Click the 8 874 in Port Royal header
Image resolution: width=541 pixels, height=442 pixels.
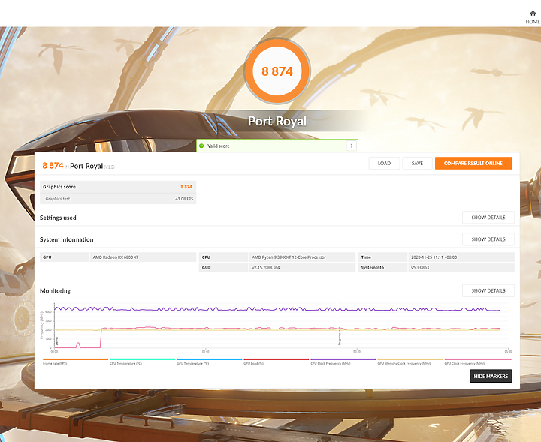tap(78, 166)
